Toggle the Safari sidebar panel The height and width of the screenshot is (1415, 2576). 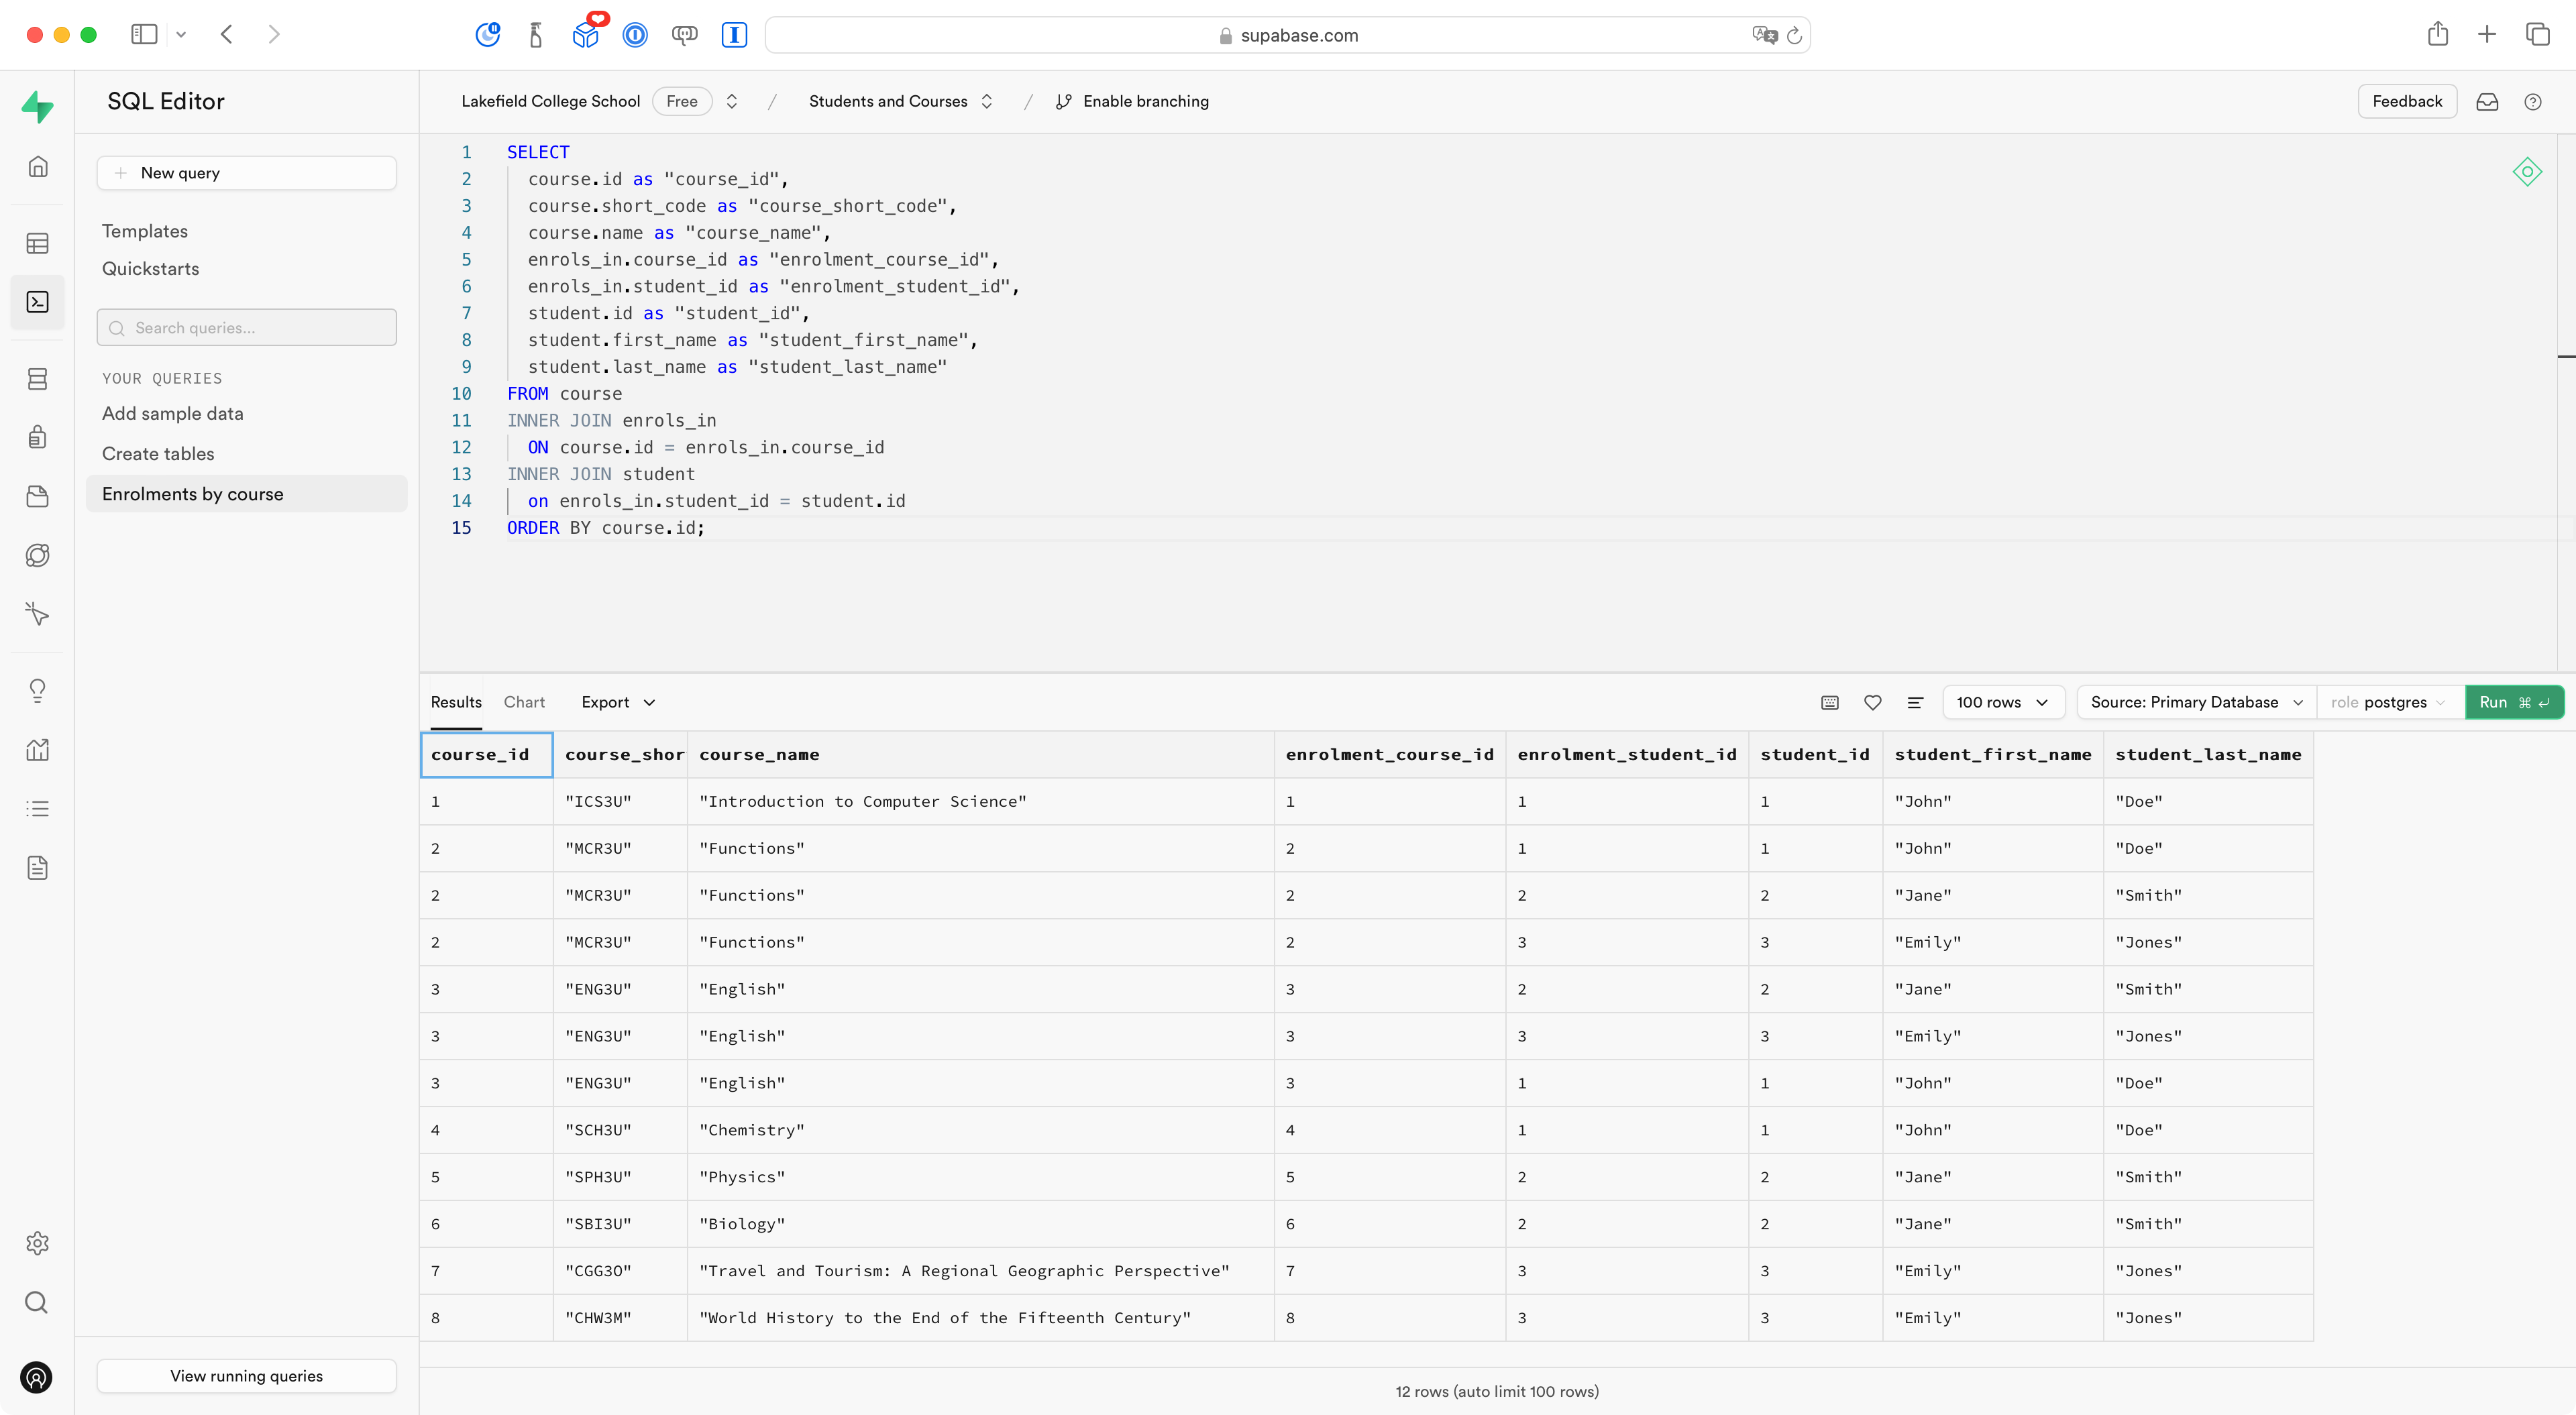(x=144, y=34)
